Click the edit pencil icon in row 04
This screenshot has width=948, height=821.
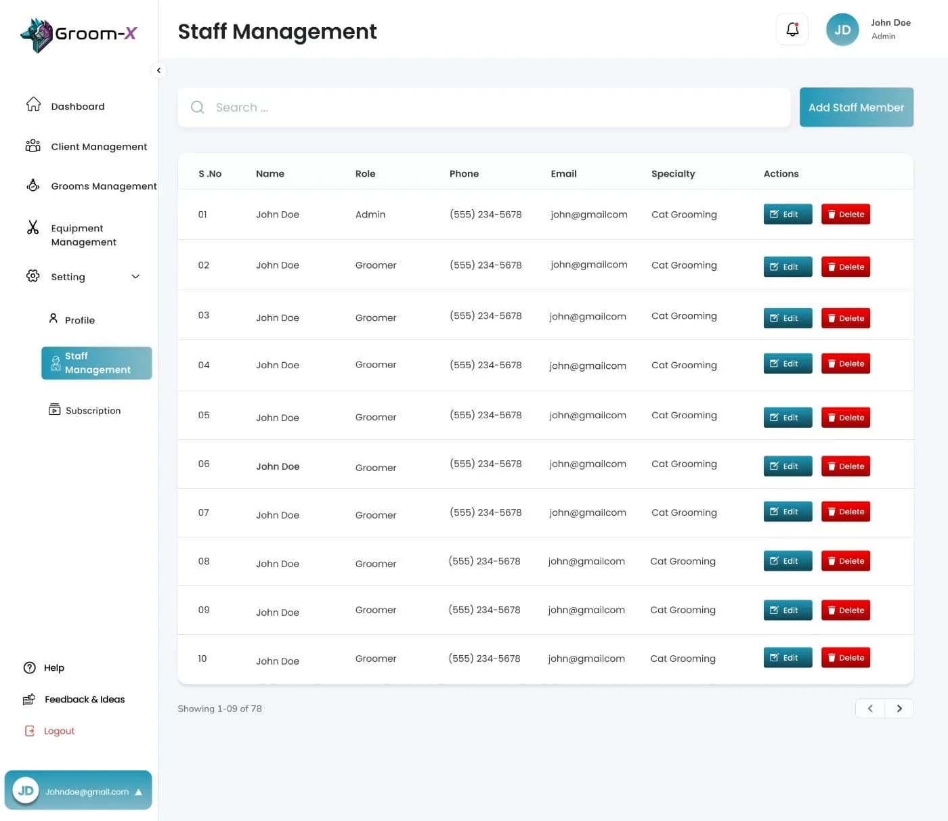774,363
